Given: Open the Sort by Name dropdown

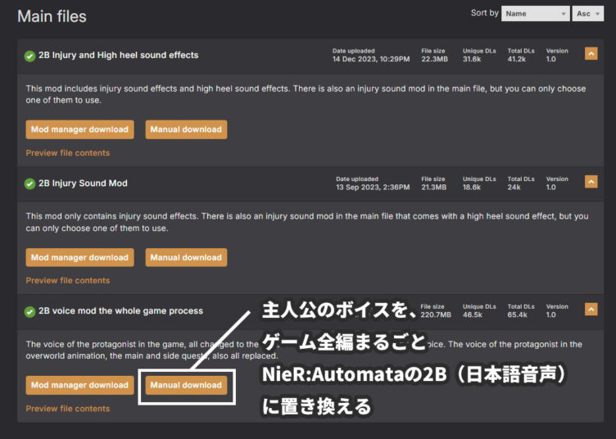Looking at the screenshot, I should click(x=536, y=14).
